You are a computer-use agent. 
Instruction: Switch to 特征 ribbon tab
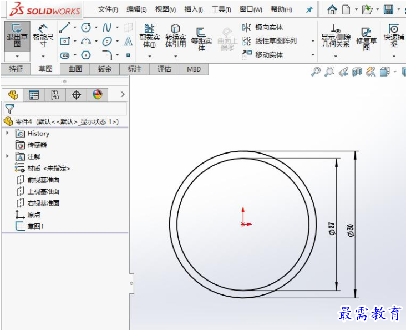(x=16, y=69)
